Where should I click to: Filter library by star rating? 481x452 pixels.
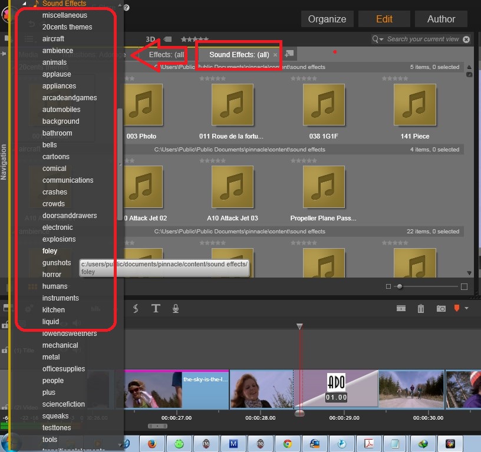coord(195,39)
